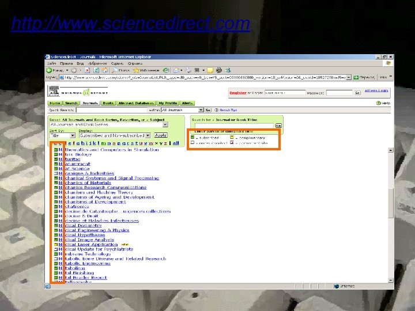The width and height of the screenshot is (415, 311).
Task: Open the second IE menu (Edit)
Action: click(66, 63)
